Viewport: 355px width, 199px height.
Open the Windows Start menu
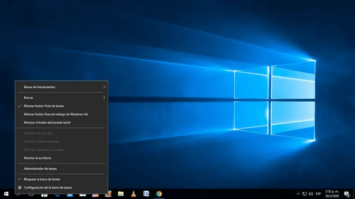click(x=6, y=194)
